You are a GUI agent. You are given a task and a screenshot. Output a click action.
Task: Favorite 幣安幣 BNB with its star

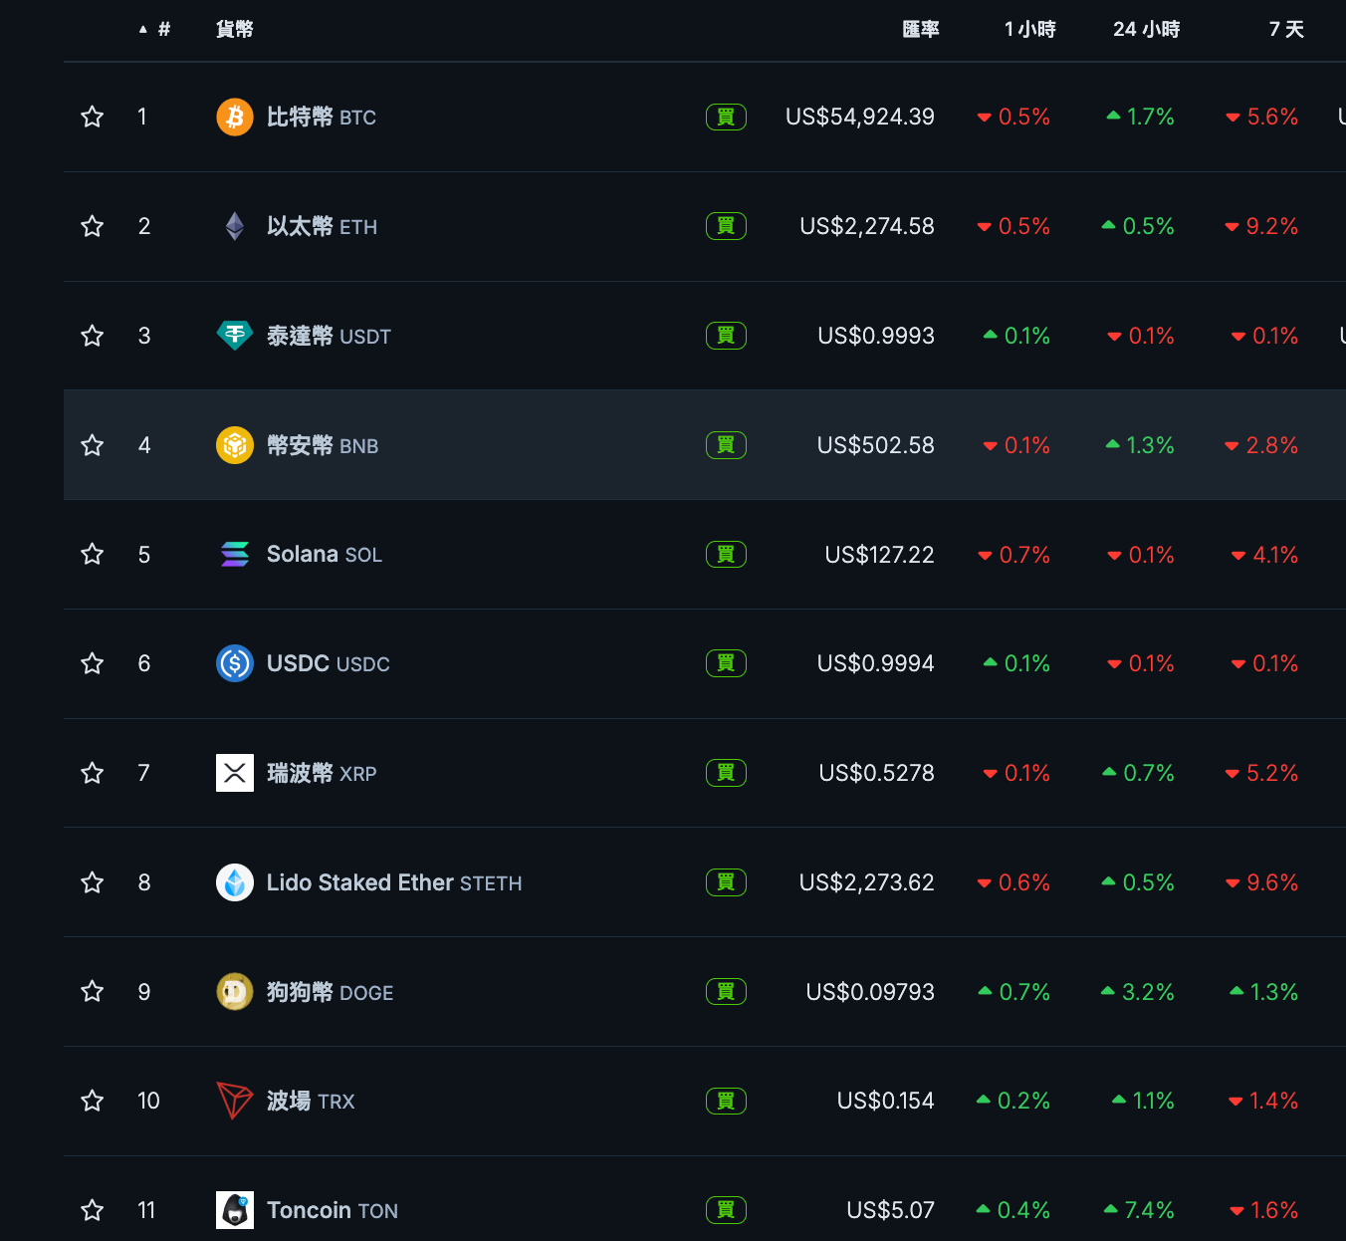[93, 445]
